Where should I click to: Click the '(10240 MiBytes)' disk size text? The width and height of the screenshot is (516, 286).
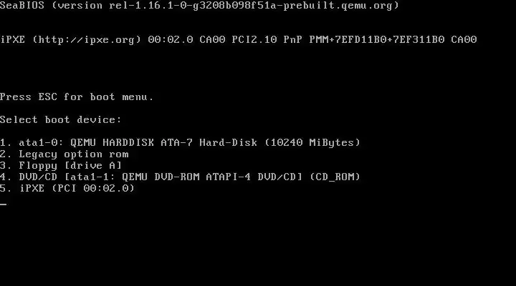coord(312,142)
